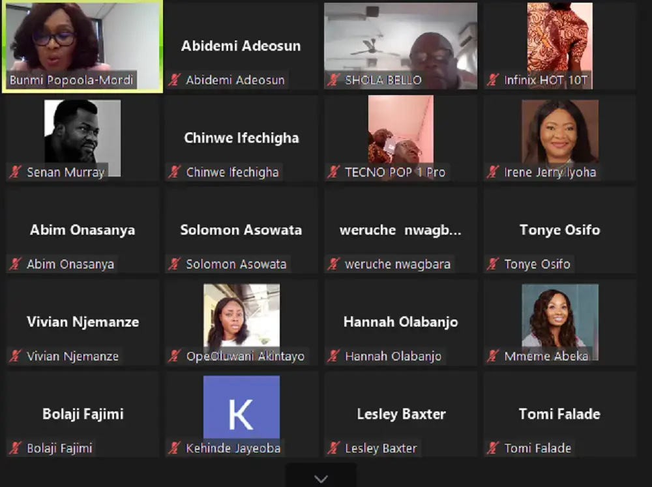Click muted mic icon for Irene Jerry Iyoha
This screenshot has width=652, height=487.
493,171
